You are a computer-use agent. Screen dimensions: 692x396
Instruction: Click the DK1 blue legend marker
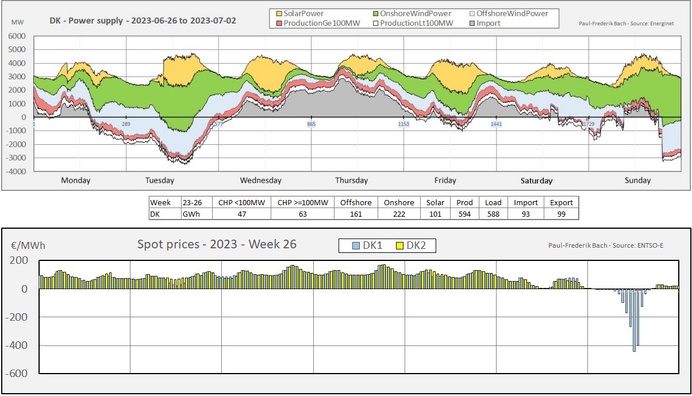point(356,246)
